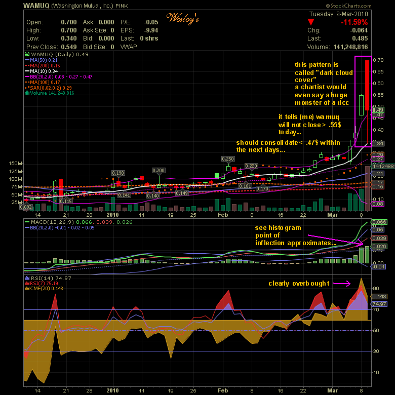Click the Last price 0.485
The width and height of the screenshot is (395, 395).
tap(360, 38)
